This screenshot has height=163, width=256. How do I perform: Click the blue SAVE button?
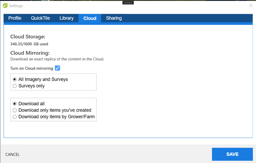(x=232, y=154)
